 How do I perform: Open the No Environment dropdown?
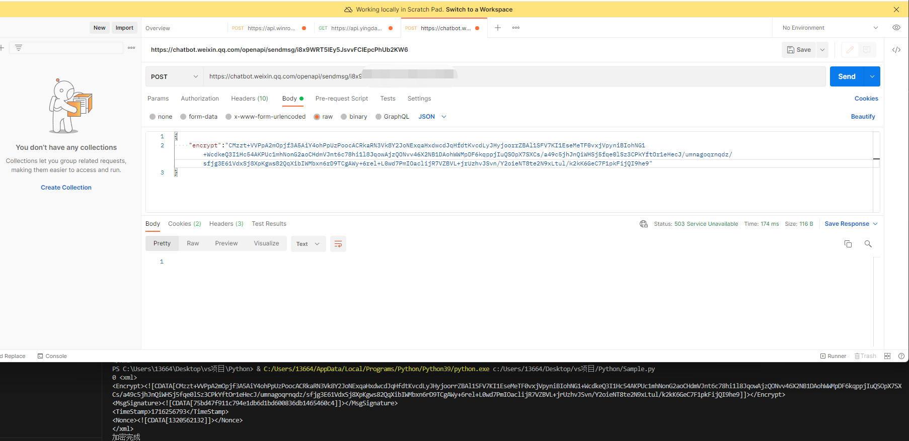point(830,28)
